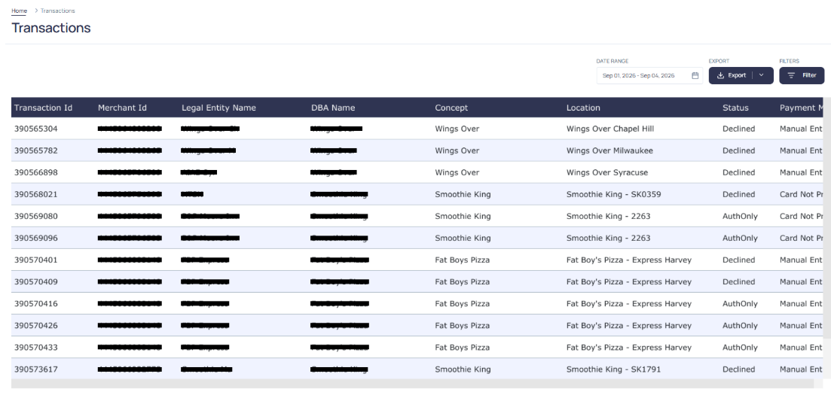The image size is (831, 395).
Task: Sort by Merchant Id column header
Action: pos(122,108)
